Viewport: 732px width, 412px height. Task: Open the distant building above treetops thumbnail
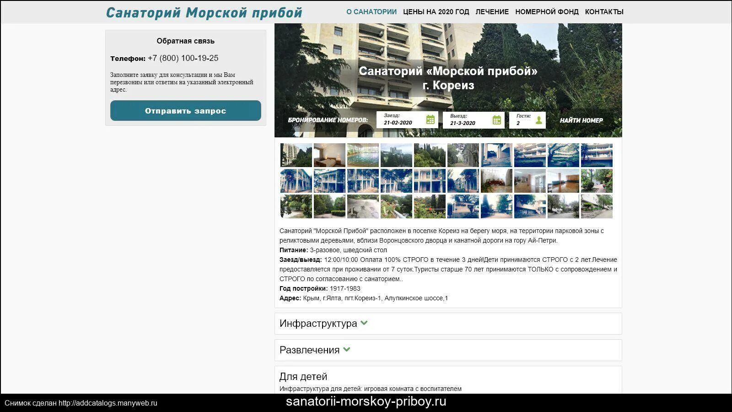click(396, 155)
